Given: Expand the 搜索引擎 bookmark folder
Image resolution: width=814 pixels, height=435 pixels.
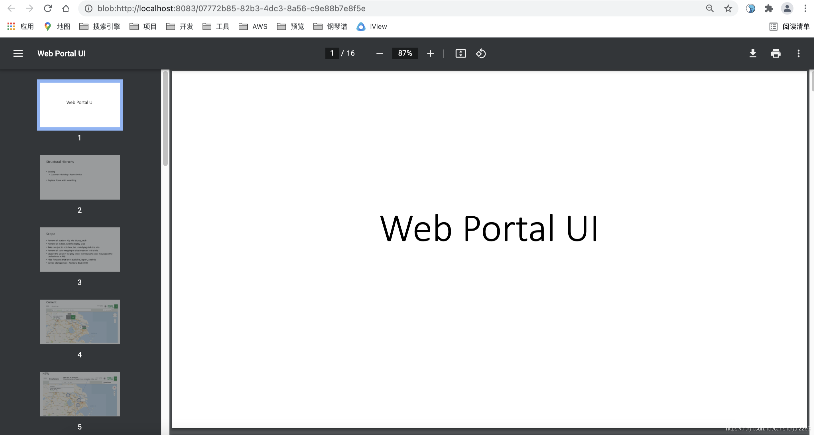Looking at the screenshot, I should pyautogui.click(x=100, y=26).
